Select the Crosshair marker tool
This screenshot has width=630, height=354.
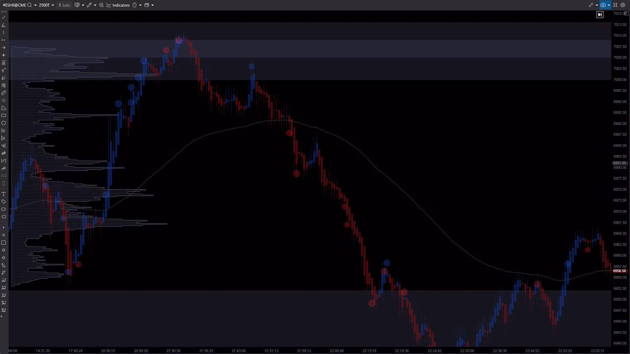[4, 55]
